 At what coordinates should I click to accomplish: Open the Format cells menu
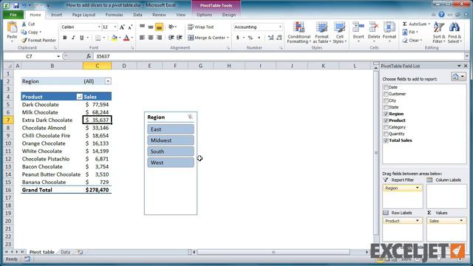[x=389, y=32]
